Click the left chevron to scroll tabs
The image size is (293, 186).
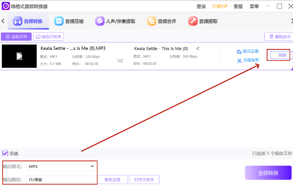[x=2, y=21]
